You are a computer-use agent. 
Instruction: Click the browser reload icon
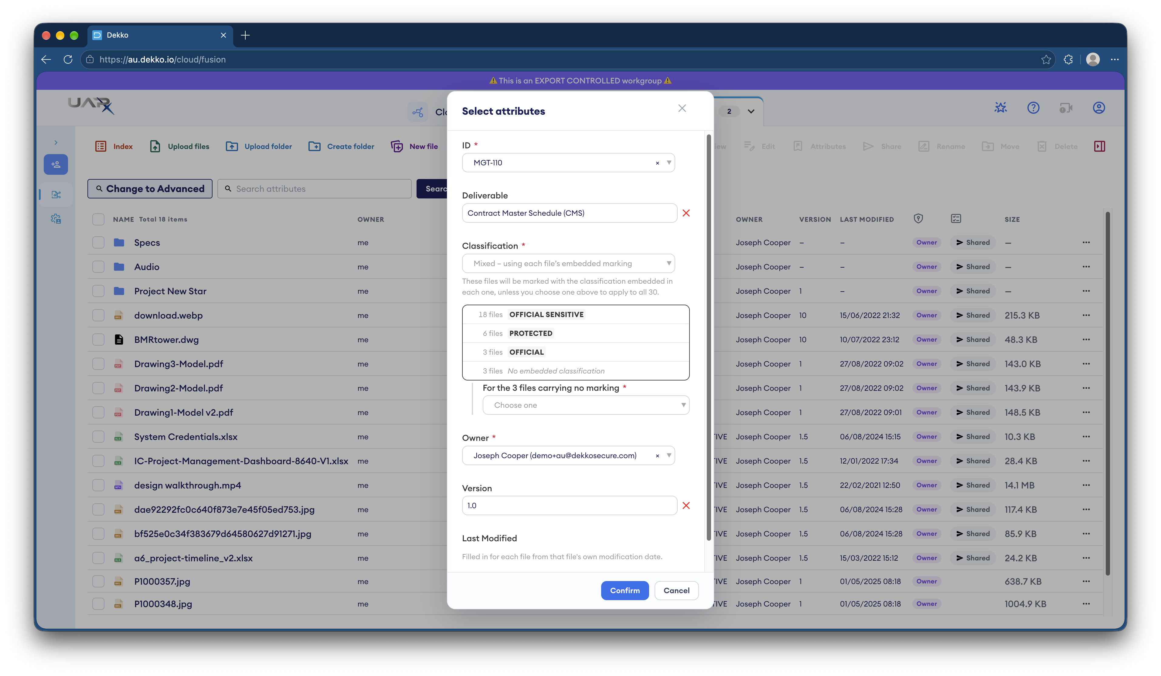[68, 59]
